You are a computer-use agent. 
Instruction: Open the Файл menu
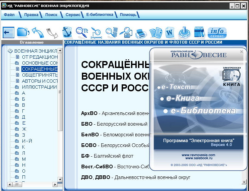9,15
